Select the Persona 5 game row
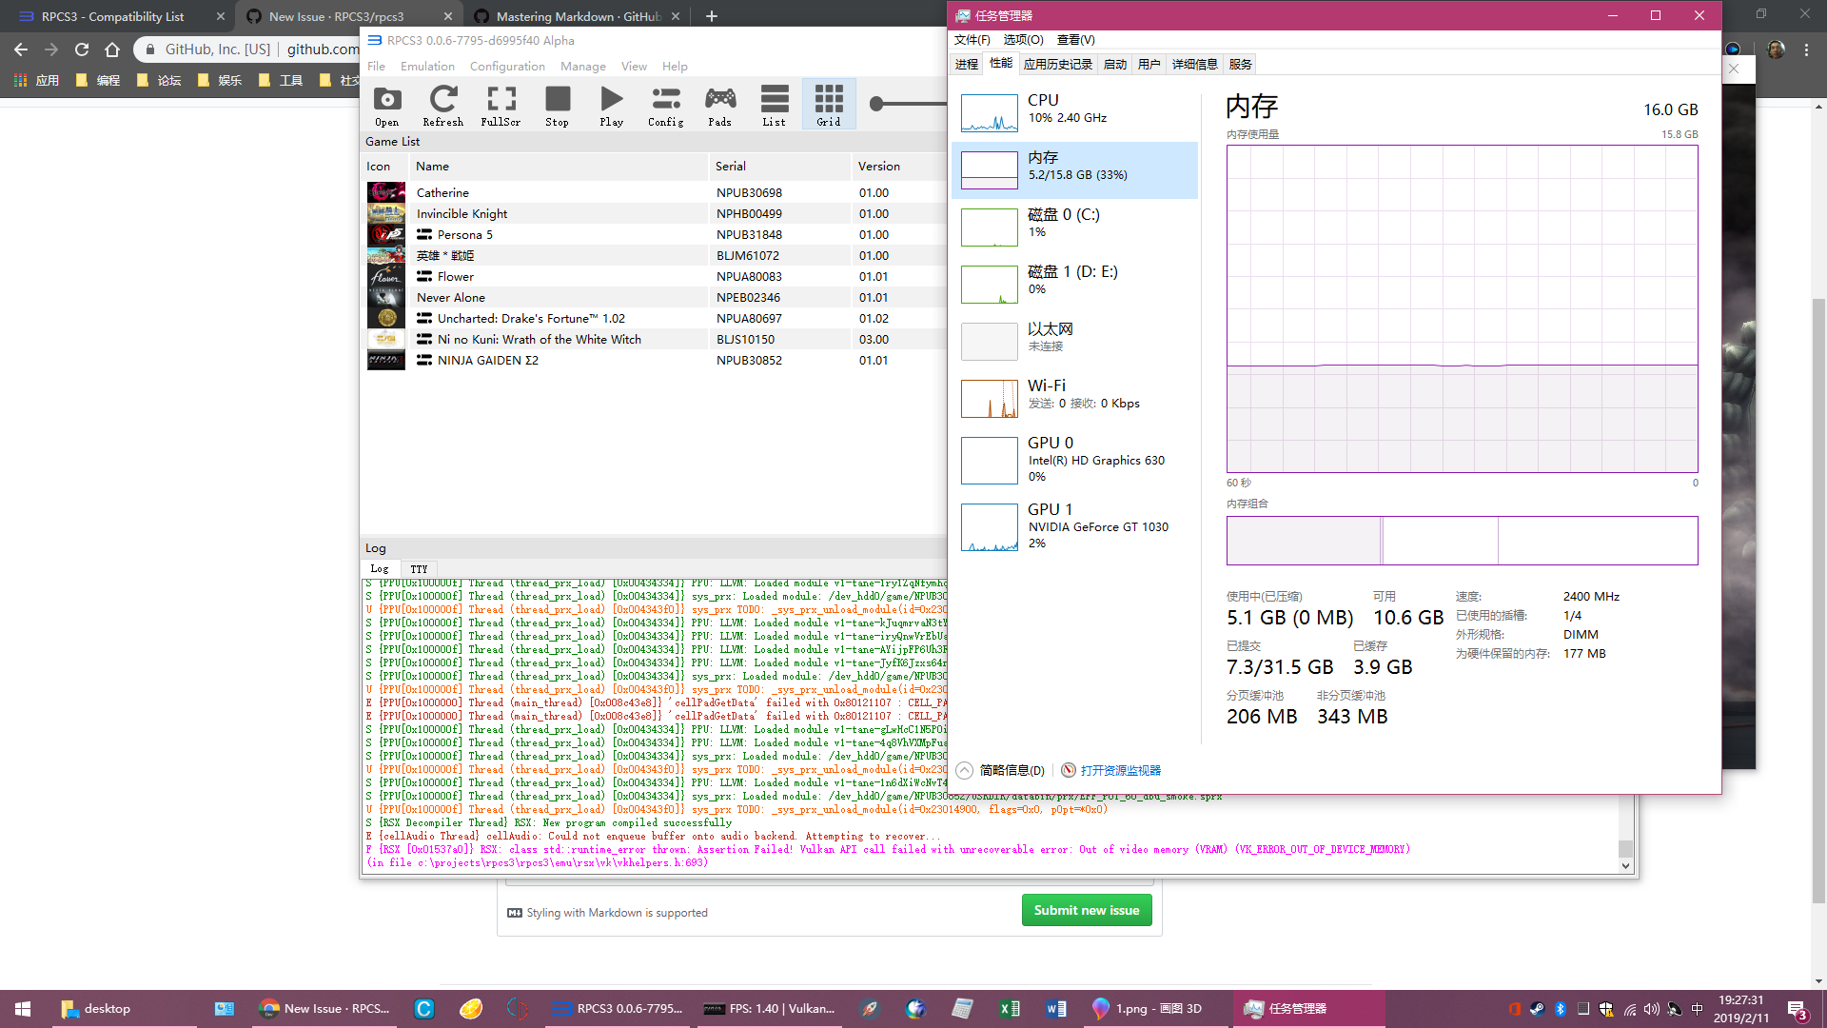 (464, 235)
